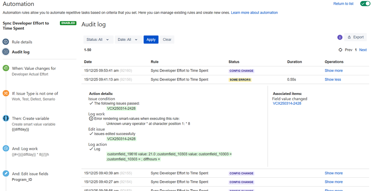Click Unknown unary operator error message
The height and width of the screenshot is (191, 371).
tap(148, 124)
